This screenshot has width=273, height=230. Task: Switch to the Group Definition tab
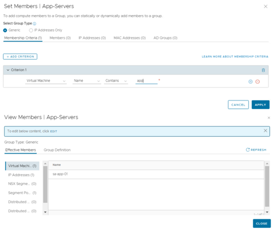tap(57, 150)
